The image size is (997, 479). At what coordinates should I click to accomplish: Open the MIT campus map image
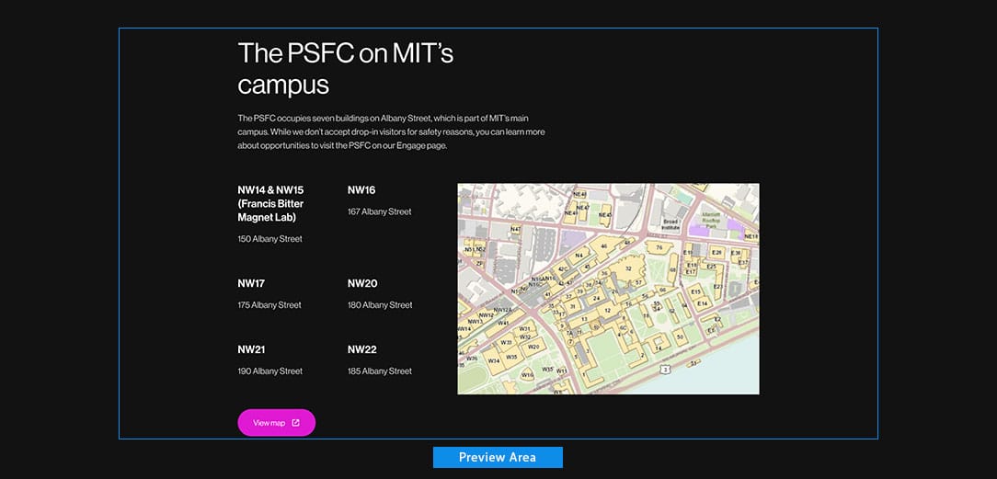(x=608, y=289)
